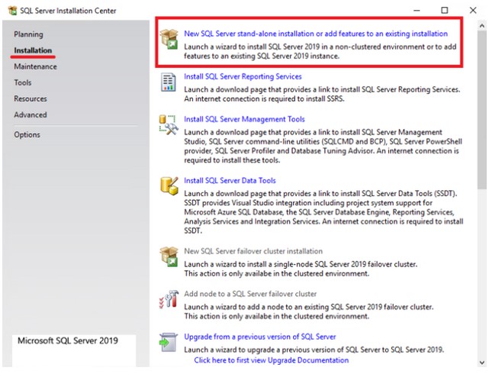The image size is (489, 374).
Task: Click the scrollbar down arrow
Action: pos(482,363)
